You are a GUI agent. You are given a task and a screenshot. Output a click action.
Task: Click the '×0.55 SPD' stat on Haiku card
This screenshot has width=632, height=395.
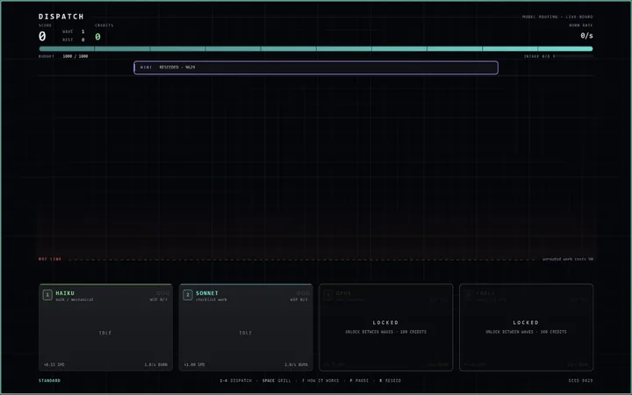[x=54, y=365]
